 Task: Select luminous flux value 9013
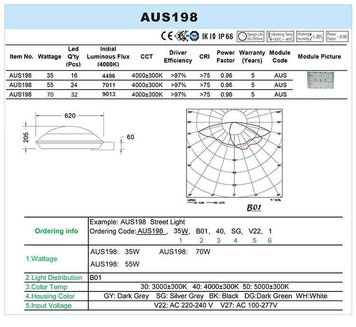tap(109, 94)
